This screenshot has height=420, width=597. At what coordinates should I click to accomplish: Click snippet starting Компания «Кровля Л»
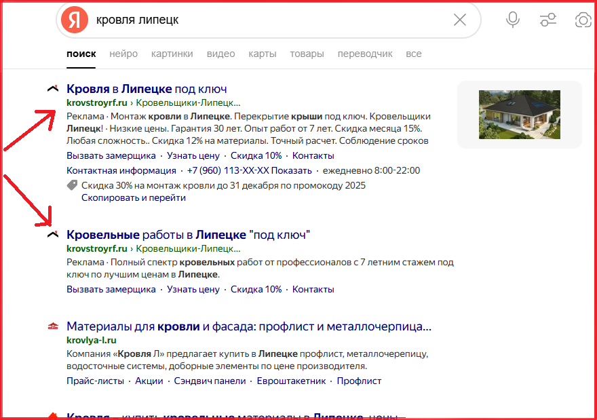click(248, 360)
